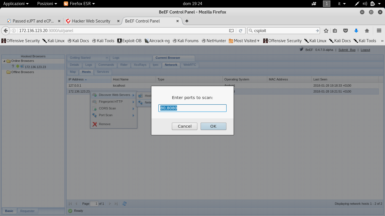Image resolution: width=385 pixels, height=216 pixels.
Task: Click the ports input field
Action: (x=193, y=108)
